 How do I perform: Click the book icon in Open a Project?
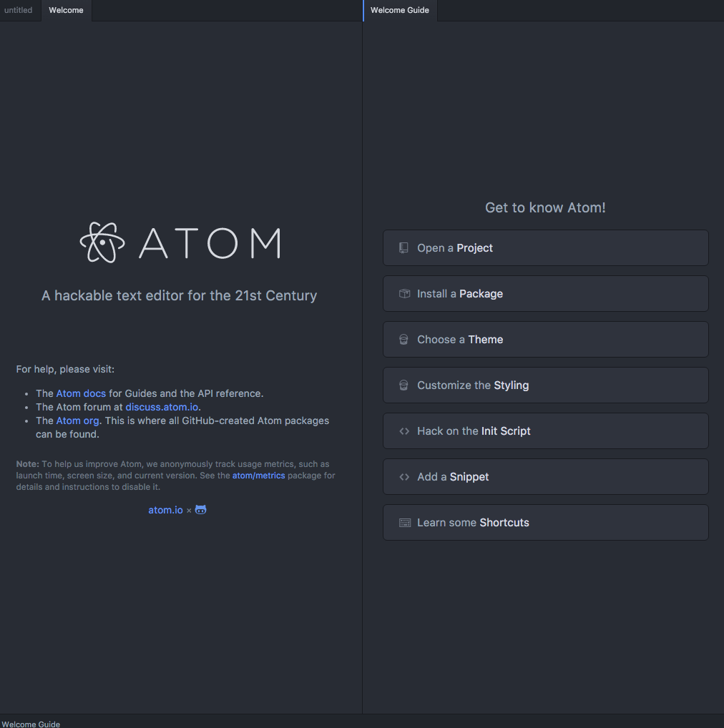[x=403, y=248]
